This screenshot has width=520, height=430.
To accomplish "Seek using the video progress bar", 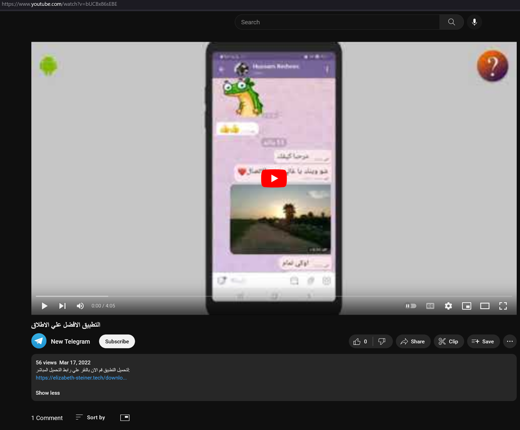I will click(274, 296).
